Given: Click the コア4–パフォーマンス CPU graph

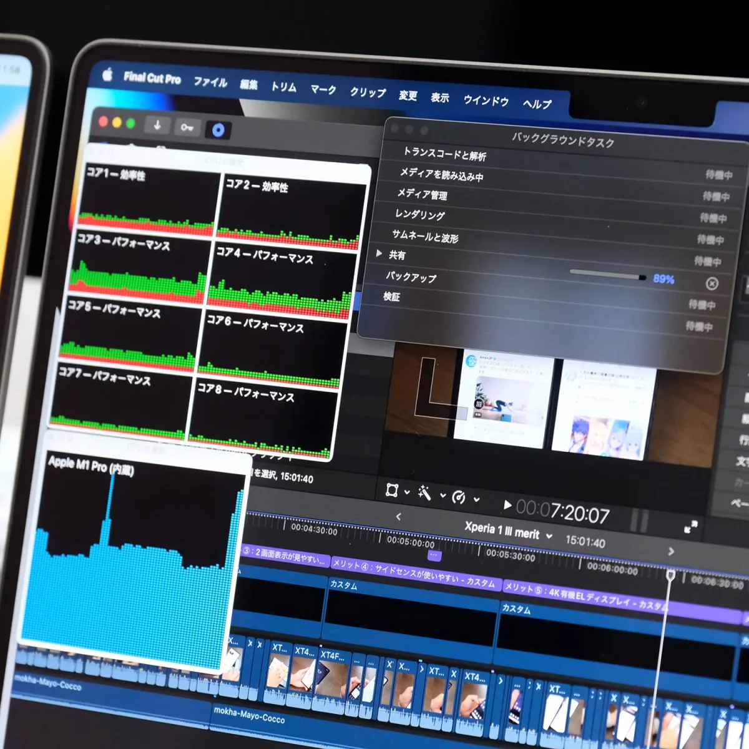Looking at the screenshot, I should (x=280, y=282).
